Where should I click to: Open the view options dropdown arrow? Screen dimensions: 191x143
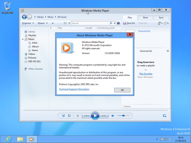(x=69, y=23)
